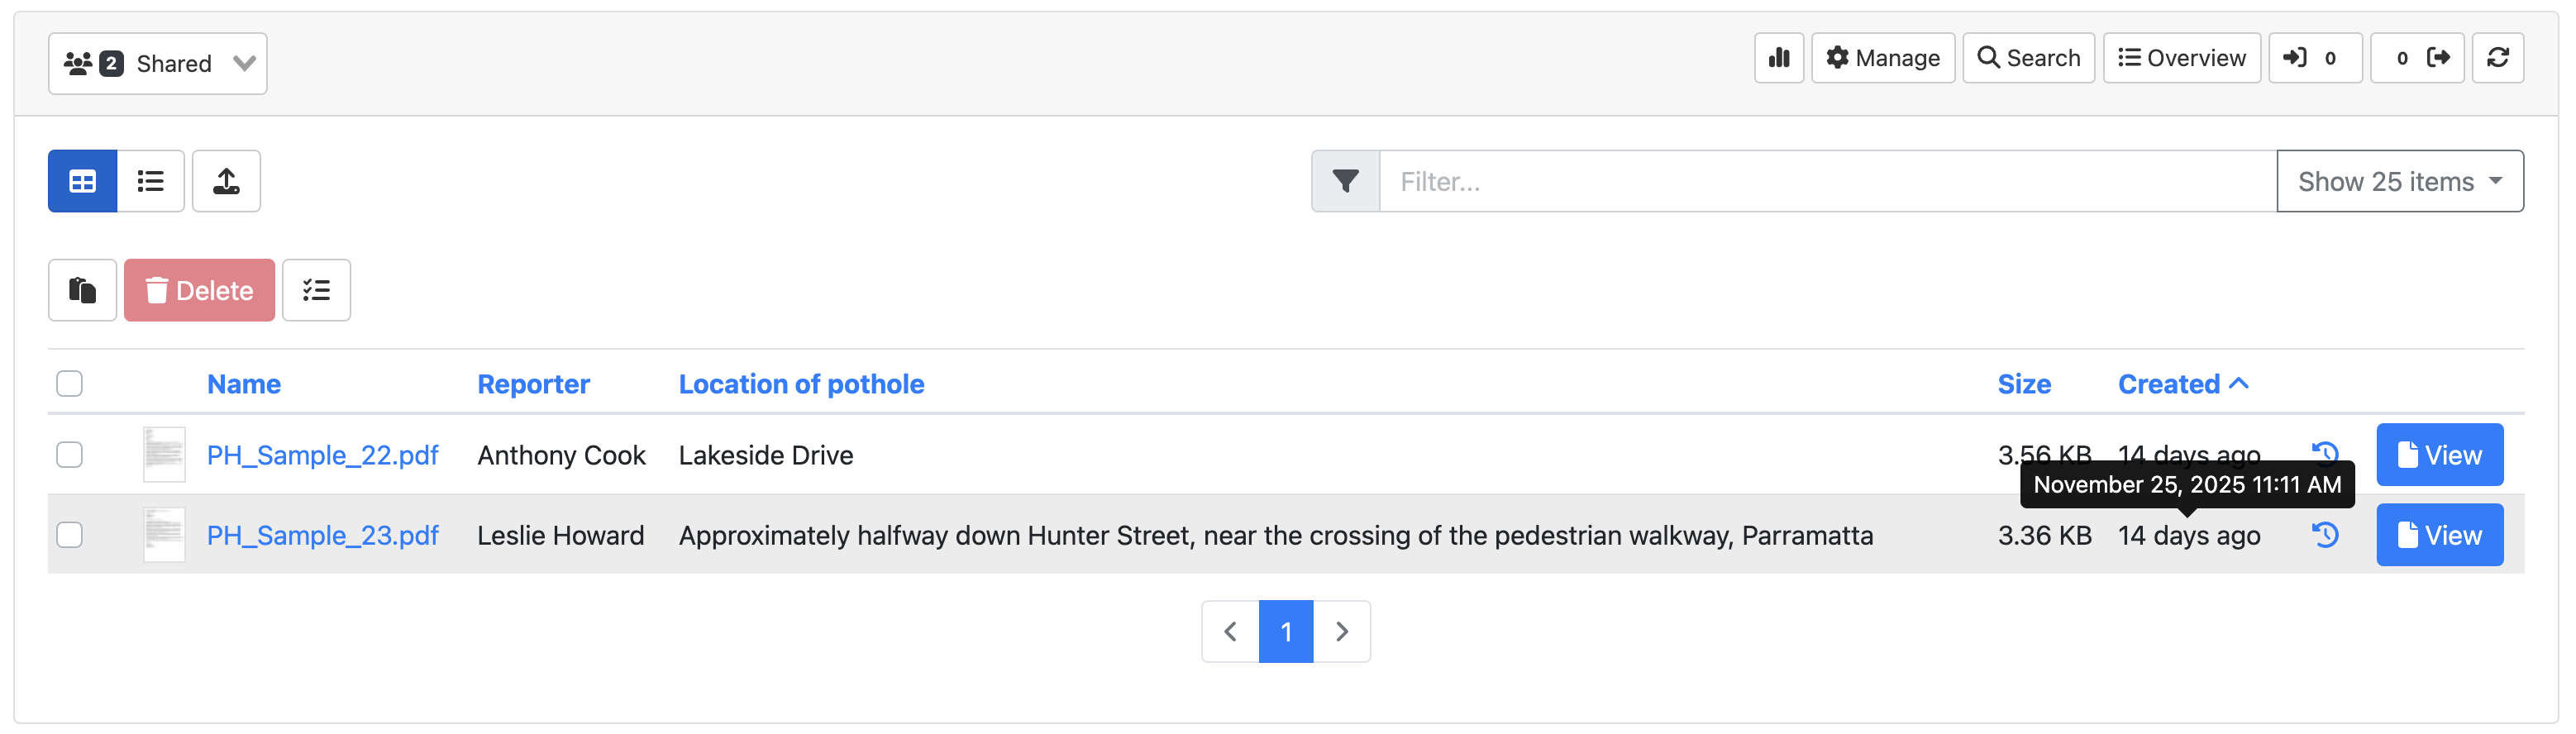Open the Overview menu item
This screenshot has height=734, width=2576.
click(x=2181, y=58)
